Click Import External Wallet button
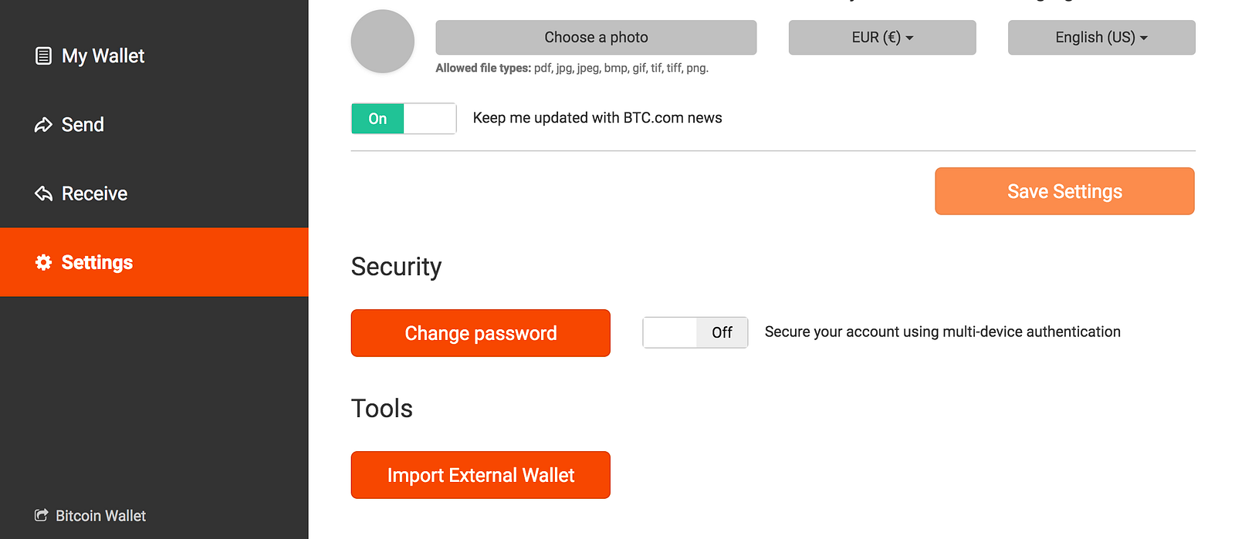Screen dimensions: 1235x539 480,475
